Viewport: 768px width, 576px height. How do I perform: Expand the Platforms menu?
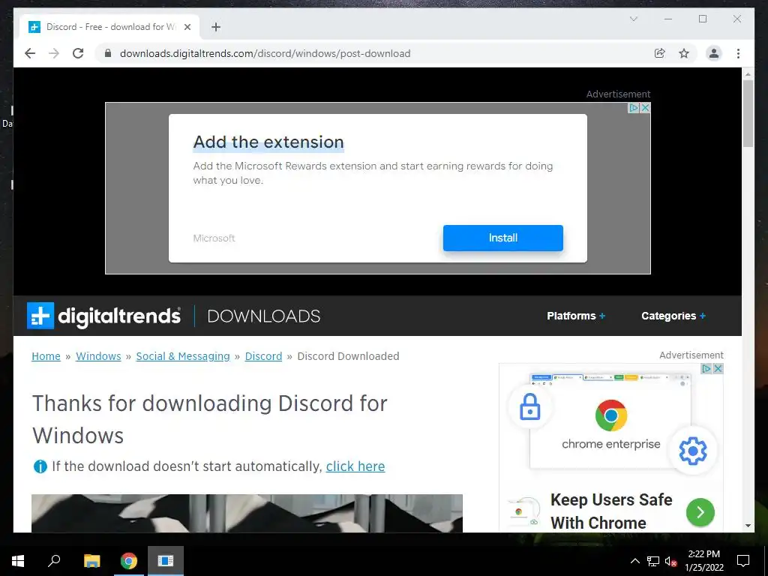click(x=576, y=316)
